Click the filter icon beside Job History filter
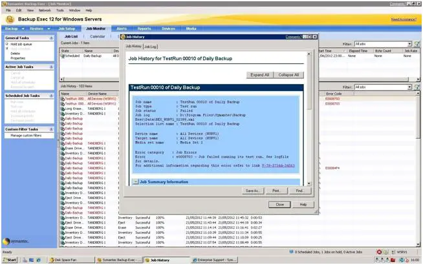423x265 pixels. click(x=417, y=87)
